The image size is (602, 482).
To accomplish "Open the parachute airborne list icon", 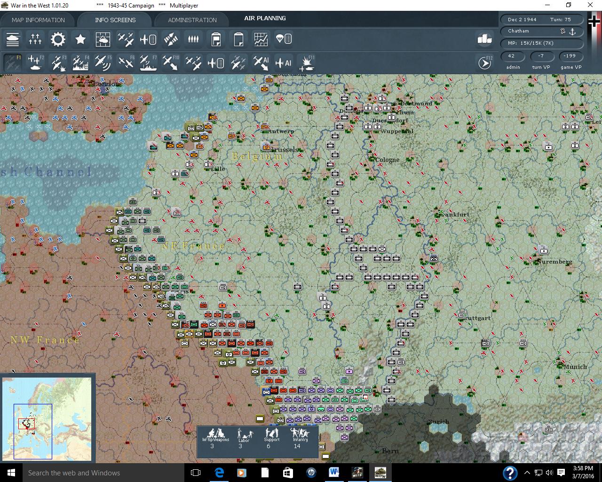I will (284, 39).
